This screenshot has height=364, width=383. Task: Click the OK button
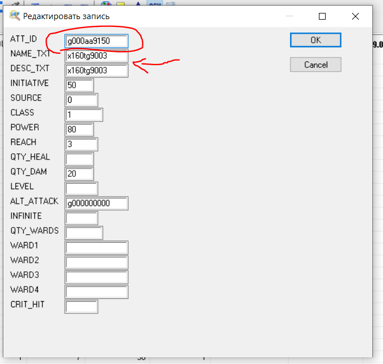(316, 40)
